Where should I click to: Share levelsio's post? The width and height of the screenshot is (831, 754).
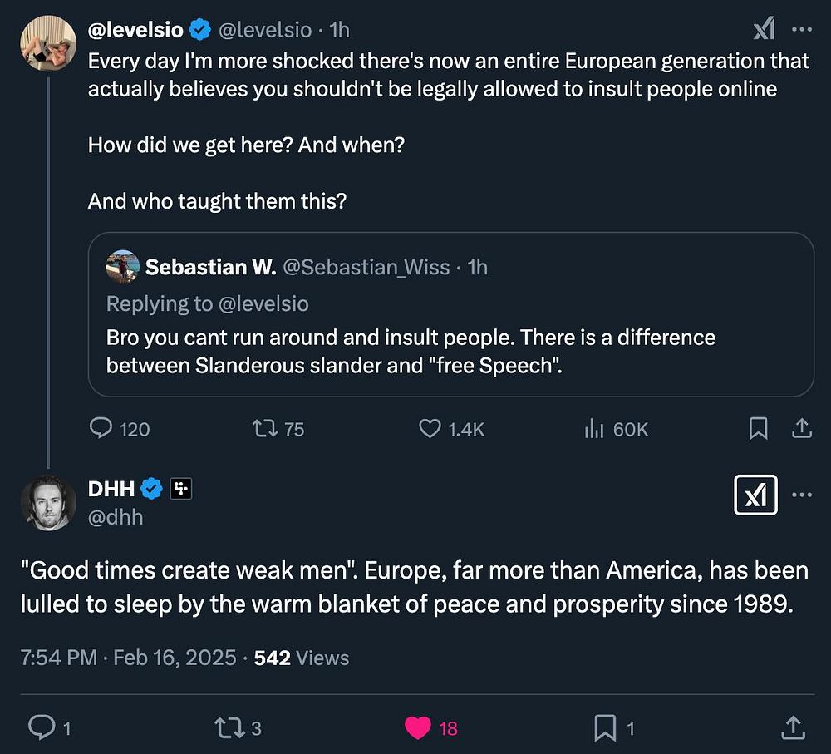click(801, 429)
